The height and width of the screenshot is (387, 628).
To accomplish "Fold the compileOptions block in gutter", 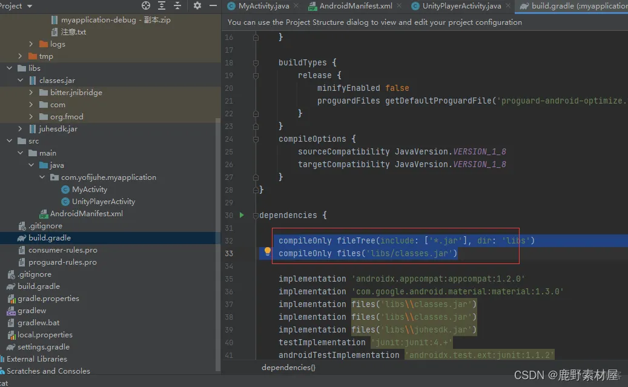I will click(256, 139).
